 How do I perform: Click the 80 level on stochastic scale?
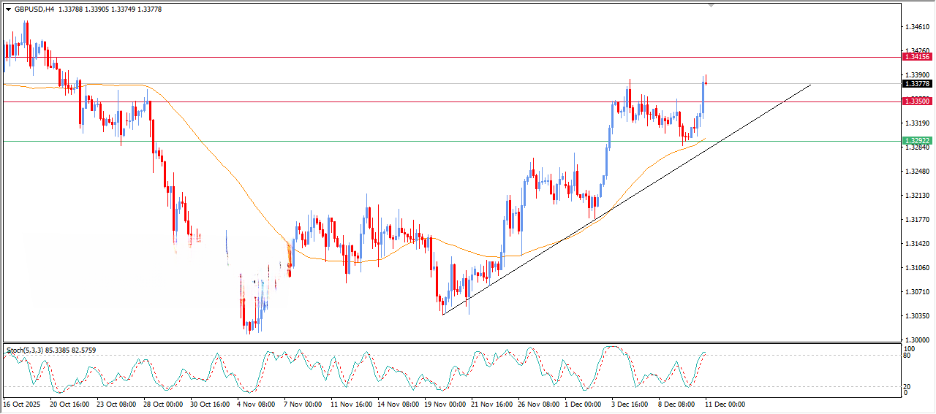909,356
